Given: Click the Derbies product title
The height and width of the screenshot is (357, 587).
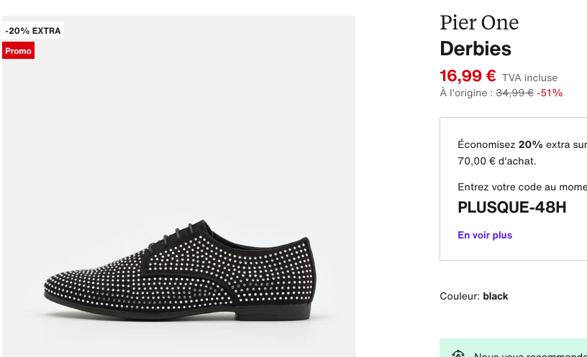Looking at the screenshot, I should [475, 49].
